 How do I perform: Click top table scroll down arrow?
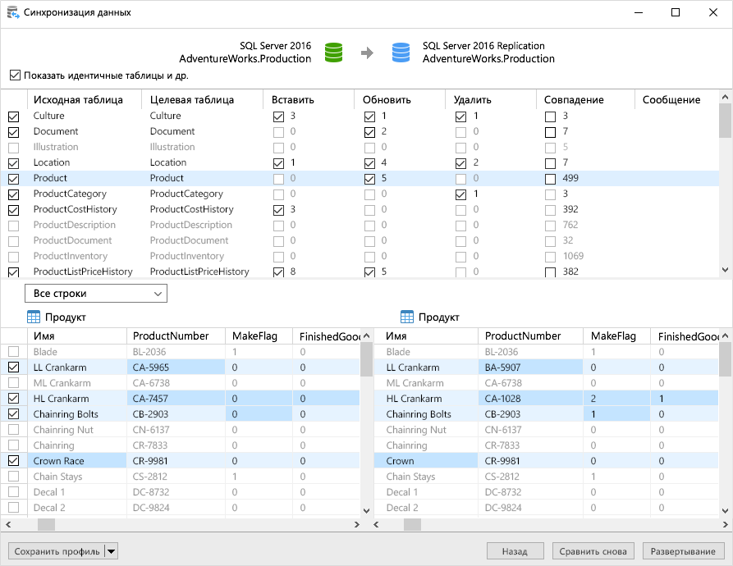725,269
